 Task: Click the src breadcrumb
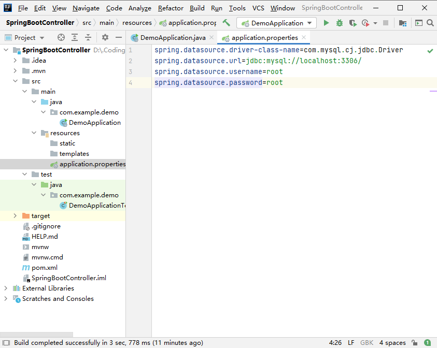pos(87,23)
